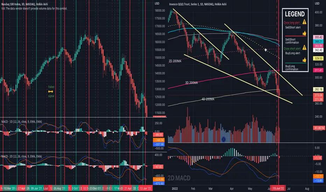Click the yellow 329.53 price label
The image size is (326, 192).
coord(318,59)
